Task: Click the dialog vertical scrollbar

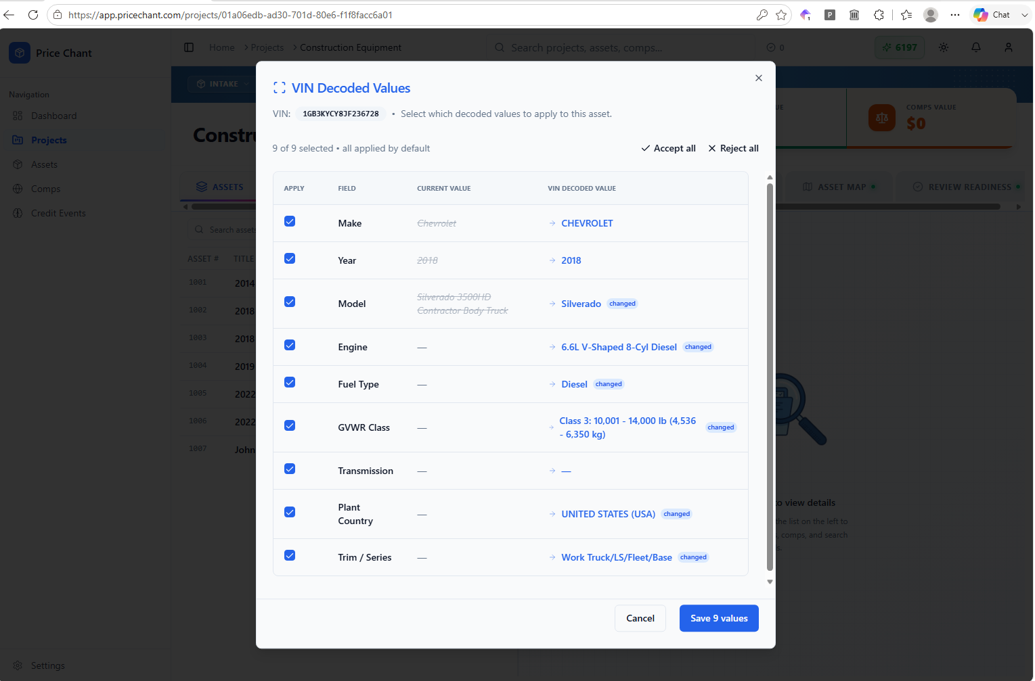Action: pyautogui.click(x=770, y=376)
